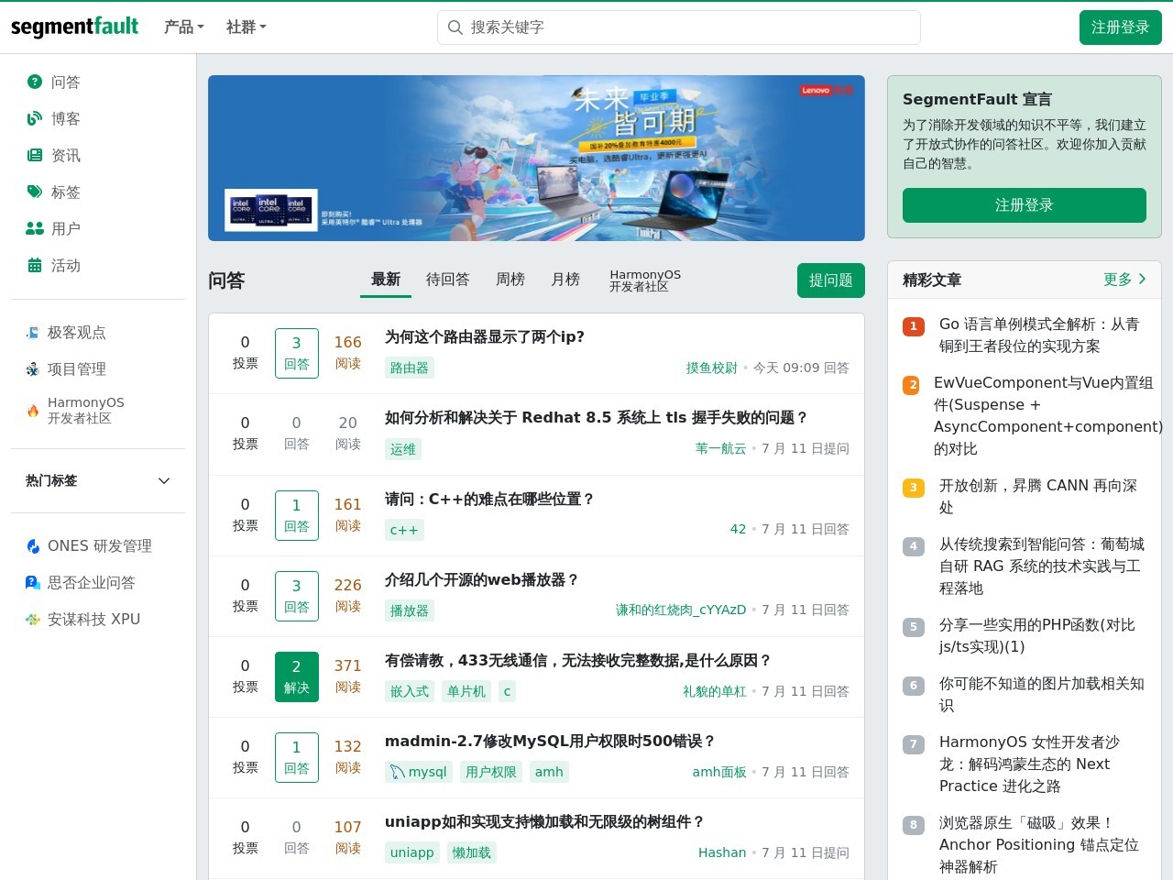Click the 安谋科技 XPU icon
Viewport: 1173px width, 880px height.
tap(33, 619)
